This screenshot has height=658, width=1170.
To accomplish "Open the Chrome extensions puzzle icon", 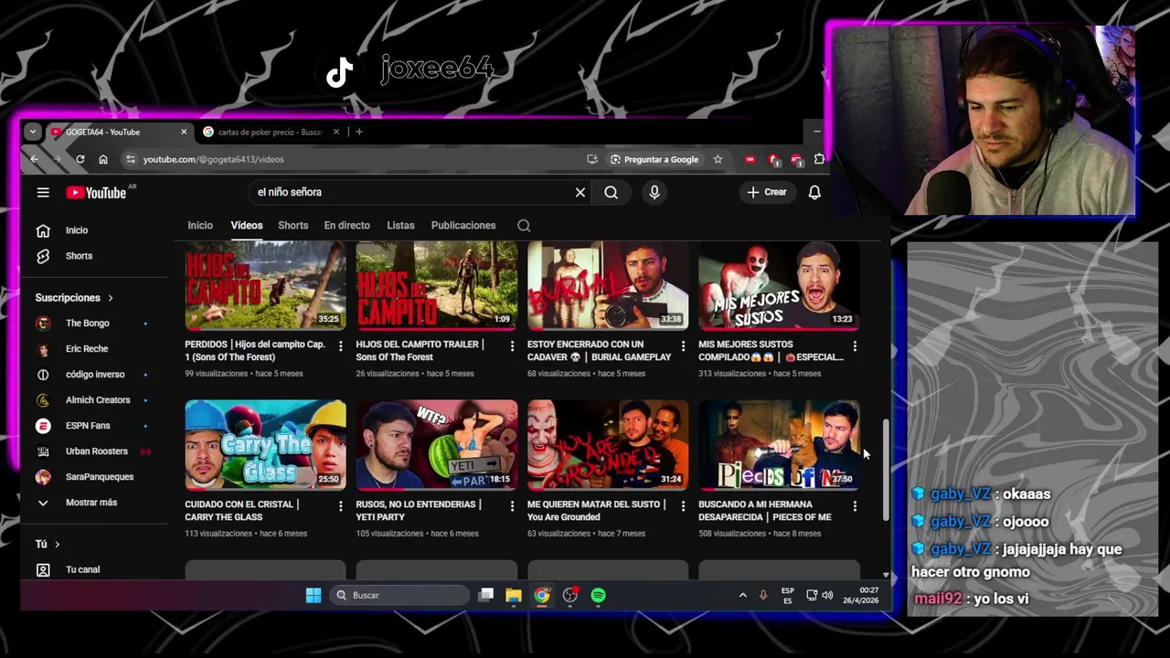I will coord(819,159).
